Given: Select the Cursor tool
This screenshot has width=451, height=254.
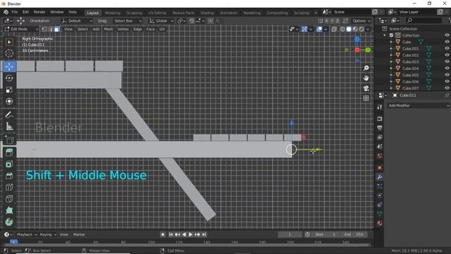Looking at the screenshot, I should [9, 54].
